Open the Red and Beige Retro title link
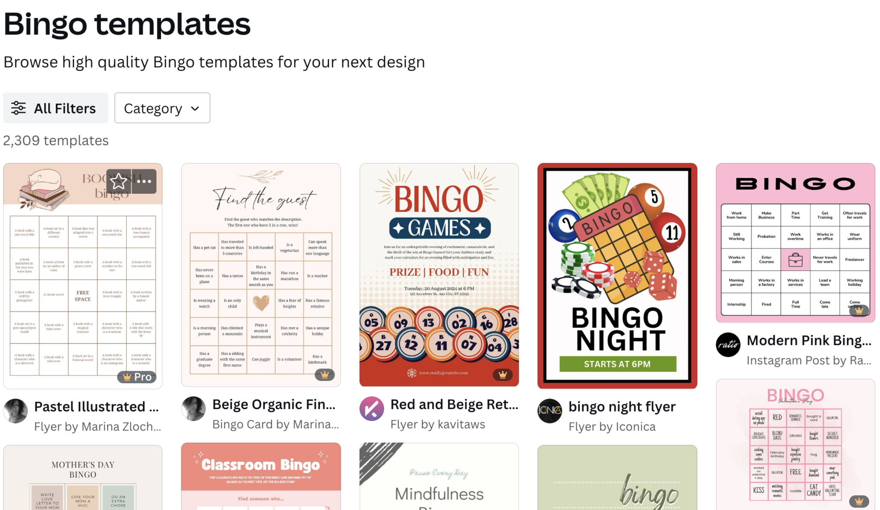This screenshot has height=510, width=880. pos(454,404)
